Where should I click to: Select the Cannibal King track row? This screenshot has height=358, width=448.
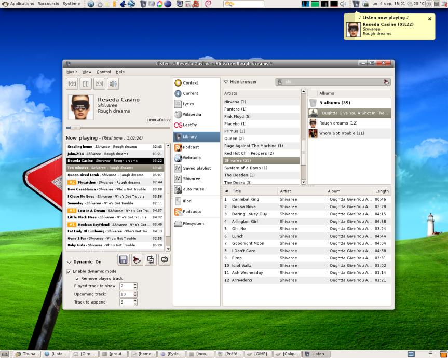307,199
